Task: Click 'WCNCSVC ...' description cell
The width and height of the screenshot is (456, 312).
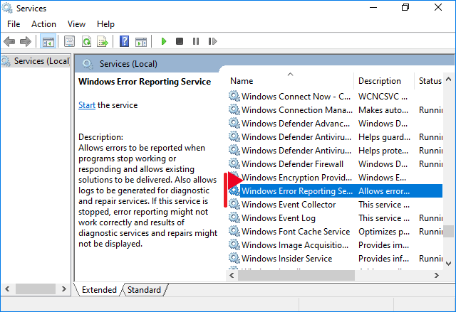Action: point(383,96)
